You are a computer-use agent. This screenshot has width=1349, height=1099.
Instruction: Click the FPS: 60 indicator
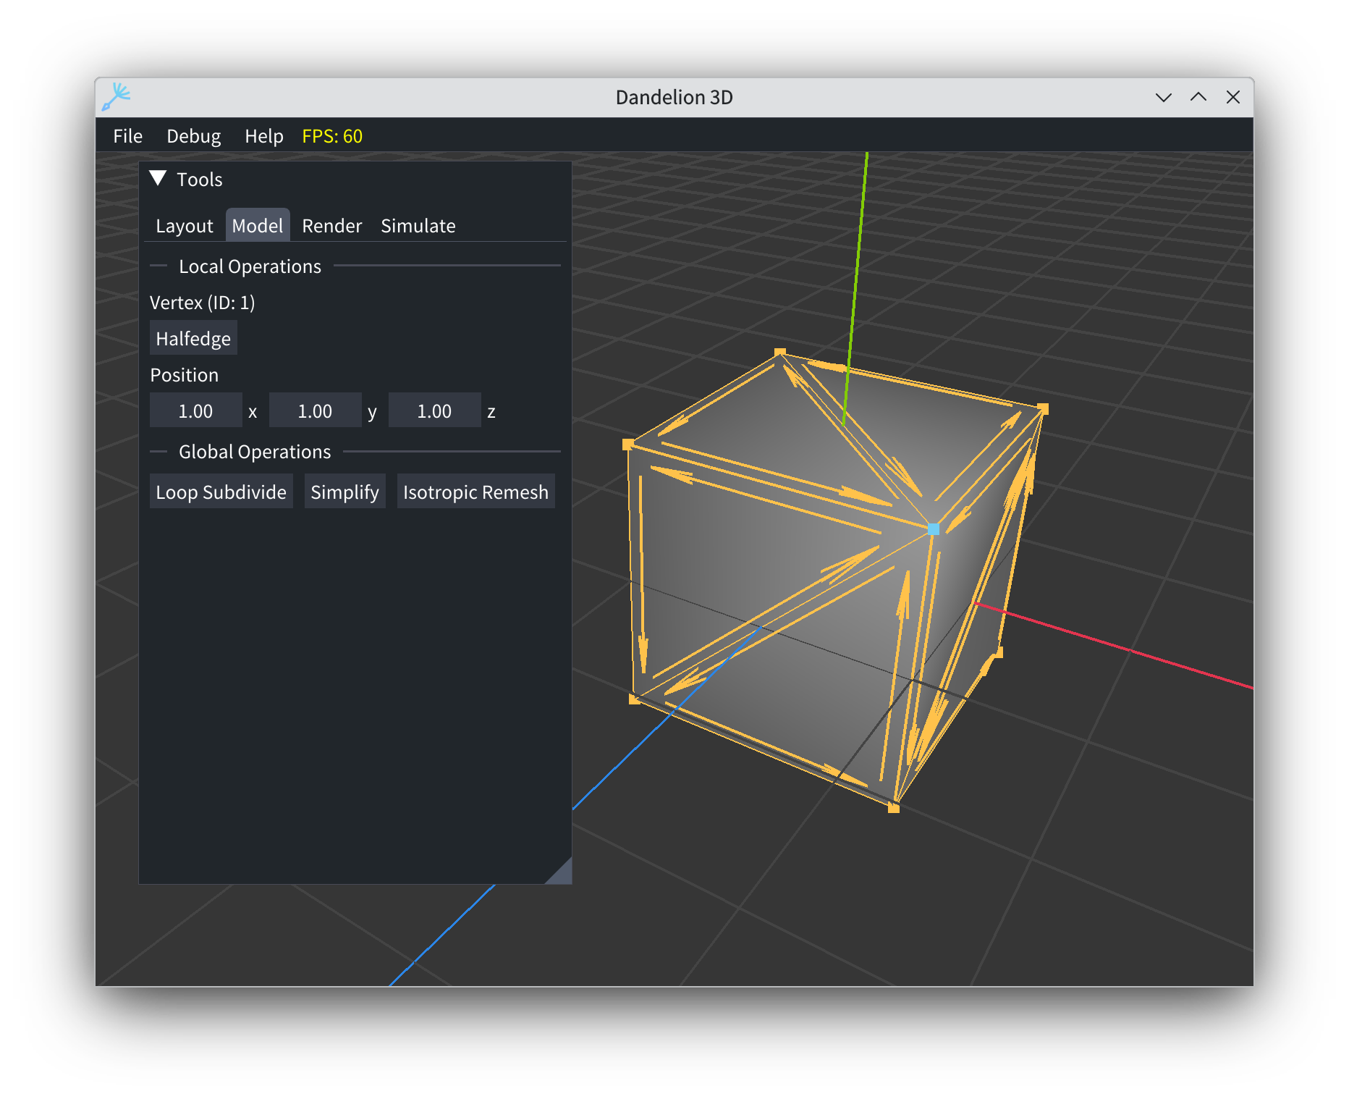tap(332, 136)
